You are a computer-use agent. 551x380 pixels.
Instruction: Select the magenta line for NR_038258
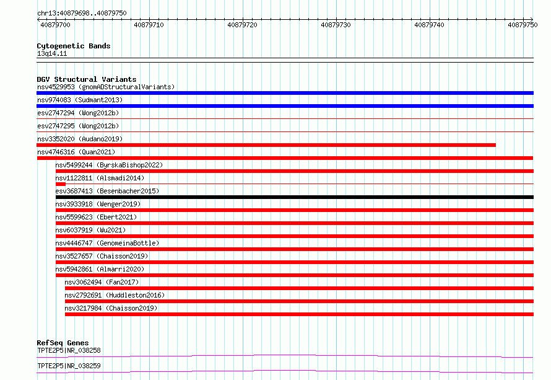(x=285, y=356)
